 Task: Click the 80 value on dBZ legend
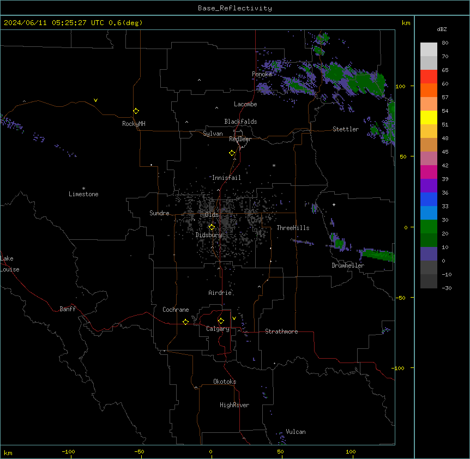(445, 43)
